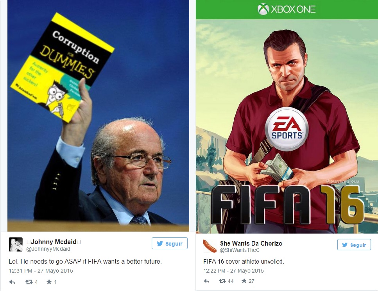Screen dimensions: 378x291
Task: Follow @ShiWantsTheC with the Seguir button
Action: 354,245
